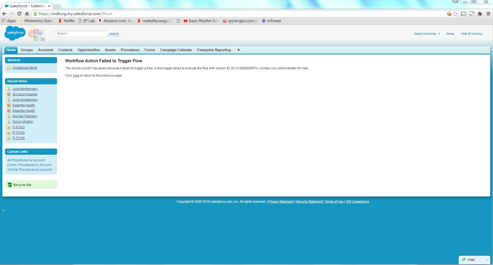Open the Campaign Calendar tab
The height and width of the screenshot is (265, 493).
[176, 50]
